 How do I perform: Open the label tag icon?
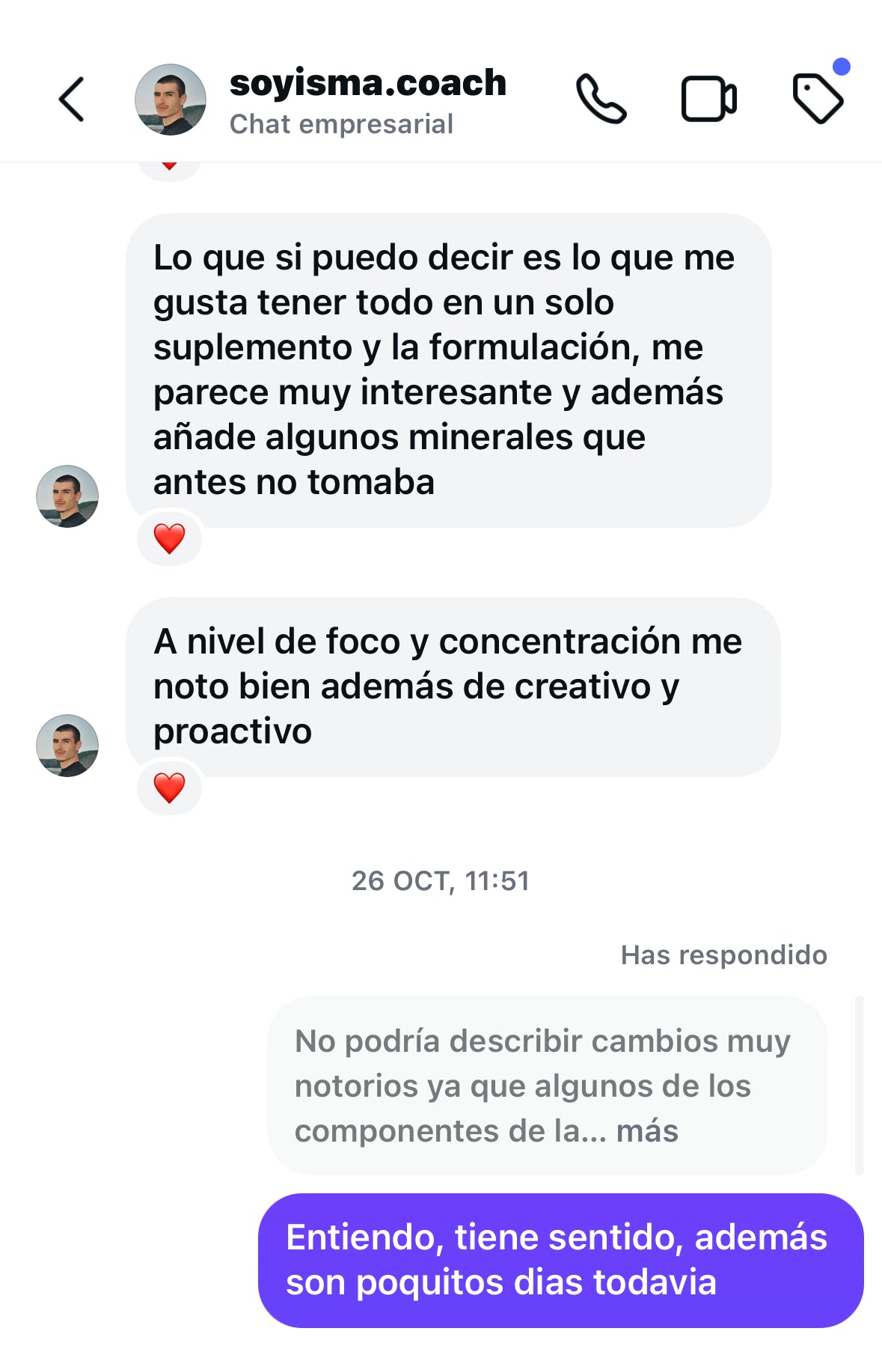point(817,99)
